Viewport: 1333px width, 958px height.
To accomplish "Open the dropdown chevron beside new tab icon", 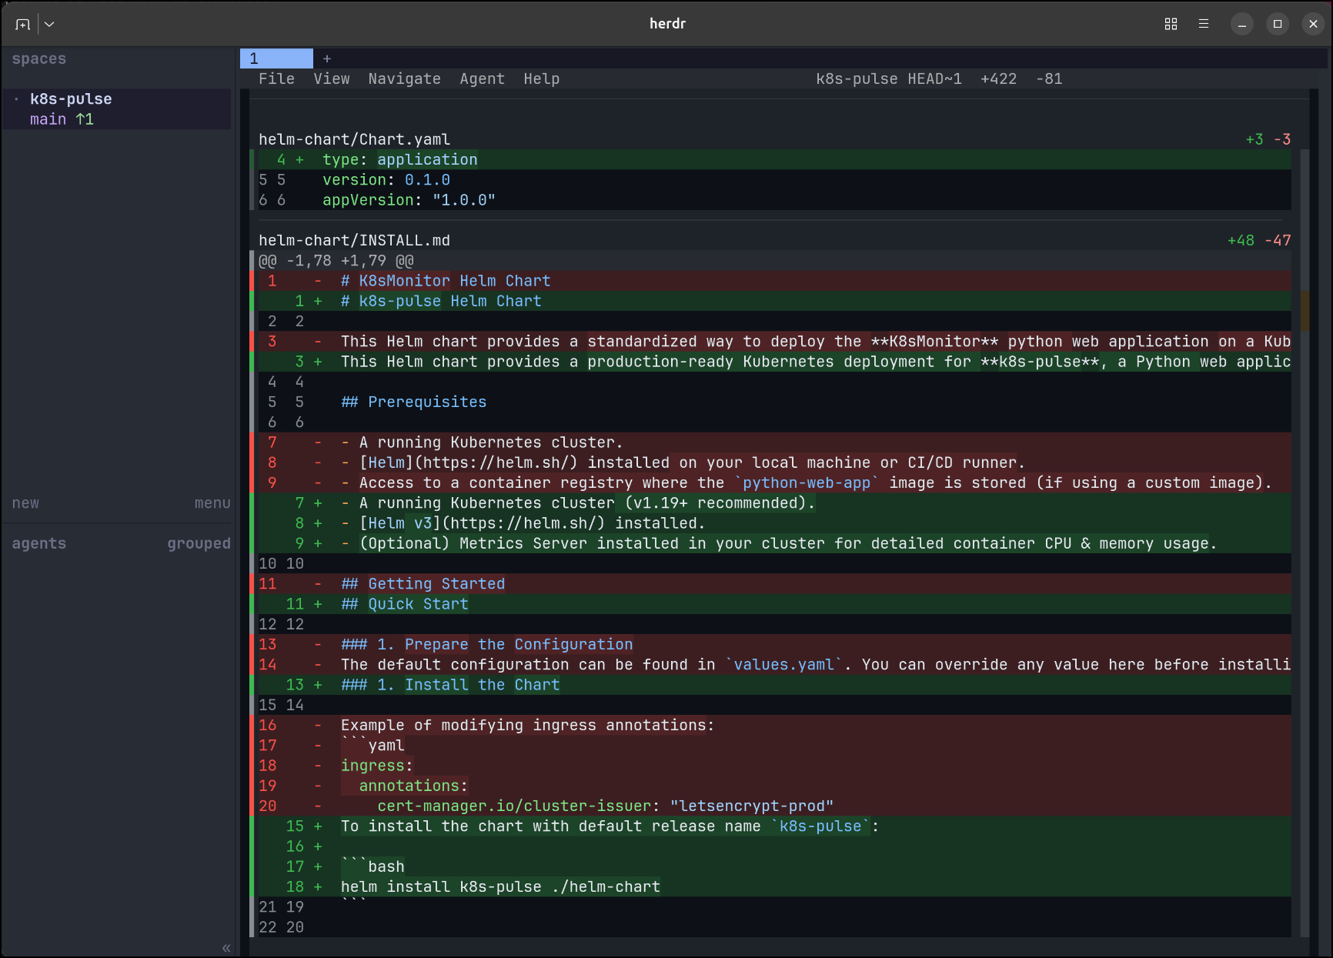I will [49, 24].
